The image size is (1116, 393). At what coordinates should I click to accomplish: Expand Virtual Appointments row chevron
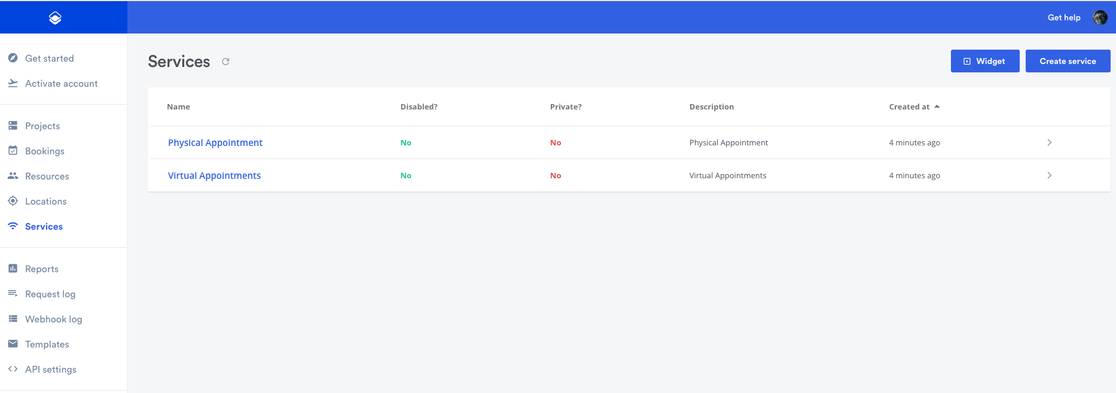point(1050,175)
